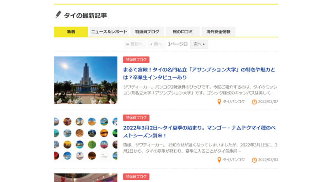Screen dimensions: 330x182
Task: Open the circular photos grid thumbnail
Action: (x=86, y=138)
